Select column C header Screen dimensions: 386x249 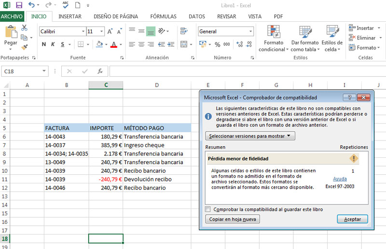(106, 85)
